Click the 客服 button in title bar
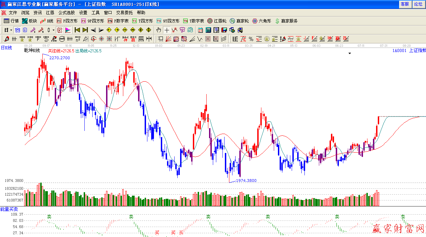 [x=405, y=4]
